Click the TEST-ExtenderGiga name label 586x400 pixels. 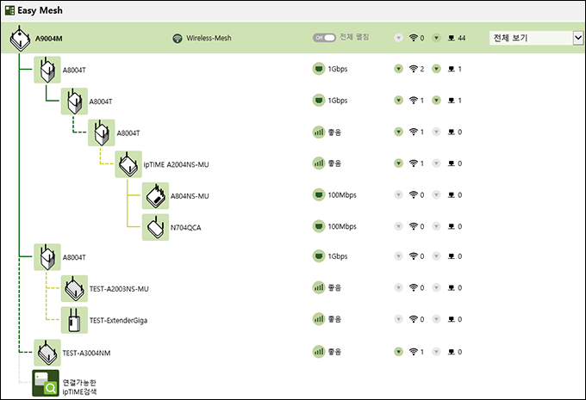point(118,320)
